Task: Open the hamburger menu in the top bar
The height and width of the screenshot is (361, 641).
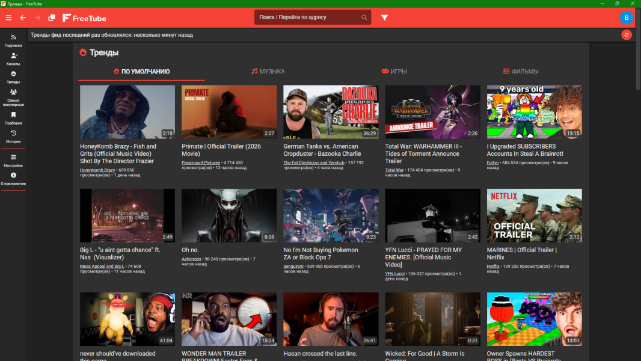Action: click(8, 17)
